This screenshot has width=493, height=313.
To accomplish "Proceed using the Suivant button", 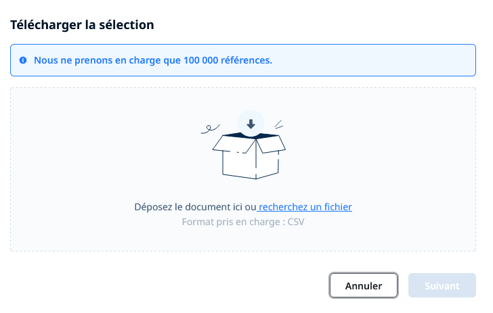I will point(442,285).
